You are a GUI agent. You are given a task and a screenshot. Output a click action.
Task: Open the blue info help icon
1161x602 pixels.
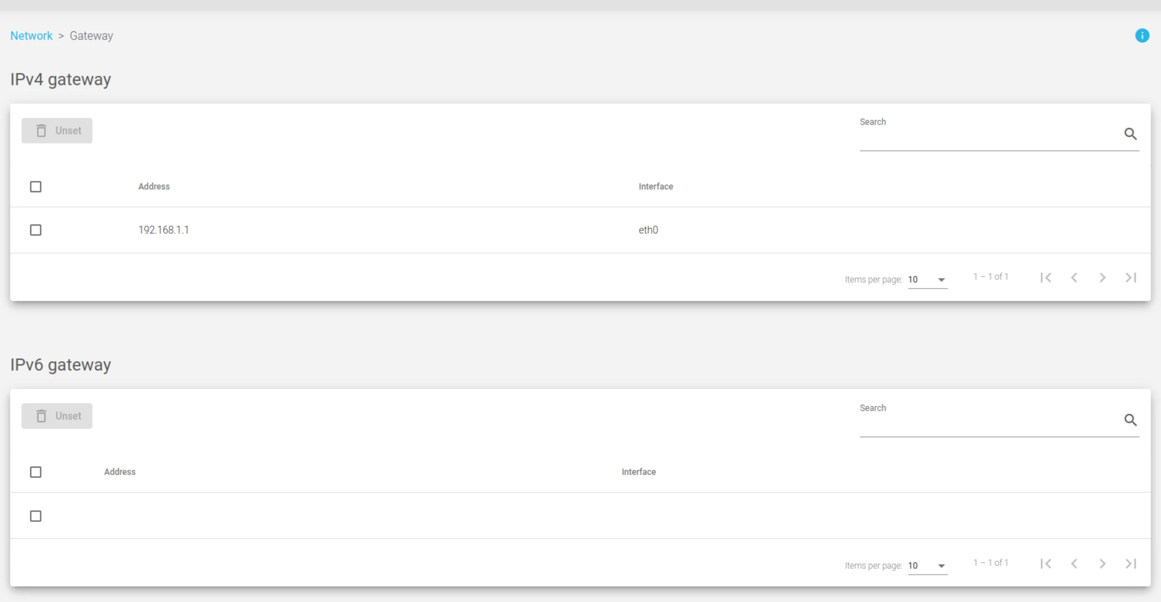point(1142,35)
